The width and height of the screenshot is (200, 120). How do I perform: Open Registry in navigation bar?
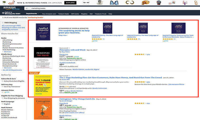coord(84,14)
